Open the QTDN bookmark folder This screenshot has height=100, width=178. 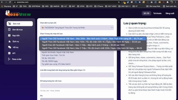[x=81, y=6]
